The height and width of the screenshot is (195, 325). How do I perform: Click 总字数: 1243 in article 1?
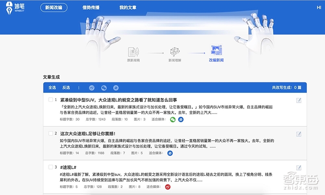(95, 119)
